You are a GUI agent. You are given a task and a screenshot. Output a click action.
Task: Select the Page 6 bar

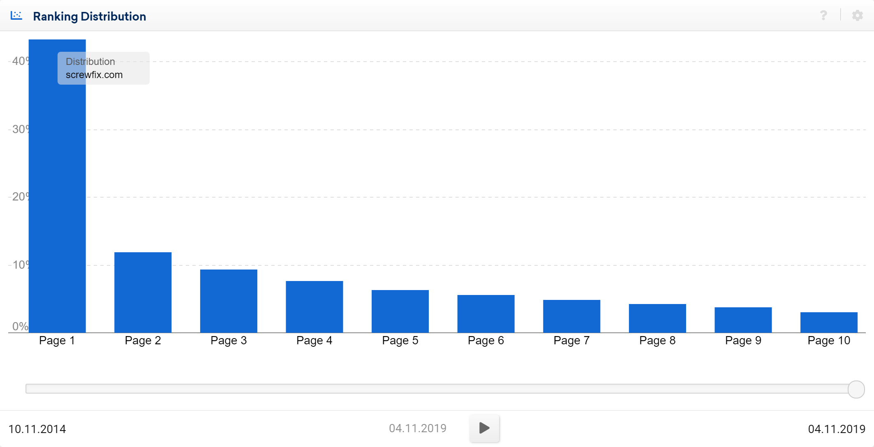tap(486, 313)
